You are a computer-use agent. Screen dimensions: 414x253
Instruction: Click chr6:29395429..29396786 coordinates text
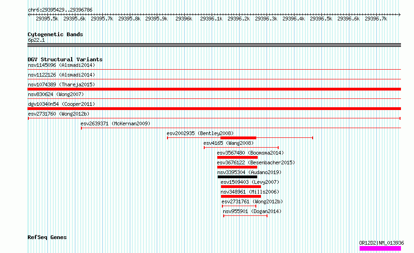point(60,10)
